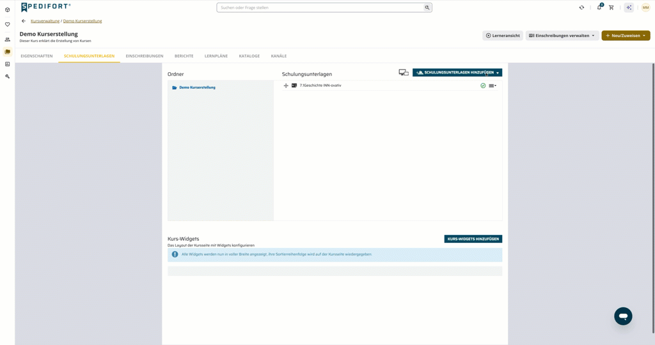Click the MM user avatar
The image size is (655, 345).
tap(645, 8)
